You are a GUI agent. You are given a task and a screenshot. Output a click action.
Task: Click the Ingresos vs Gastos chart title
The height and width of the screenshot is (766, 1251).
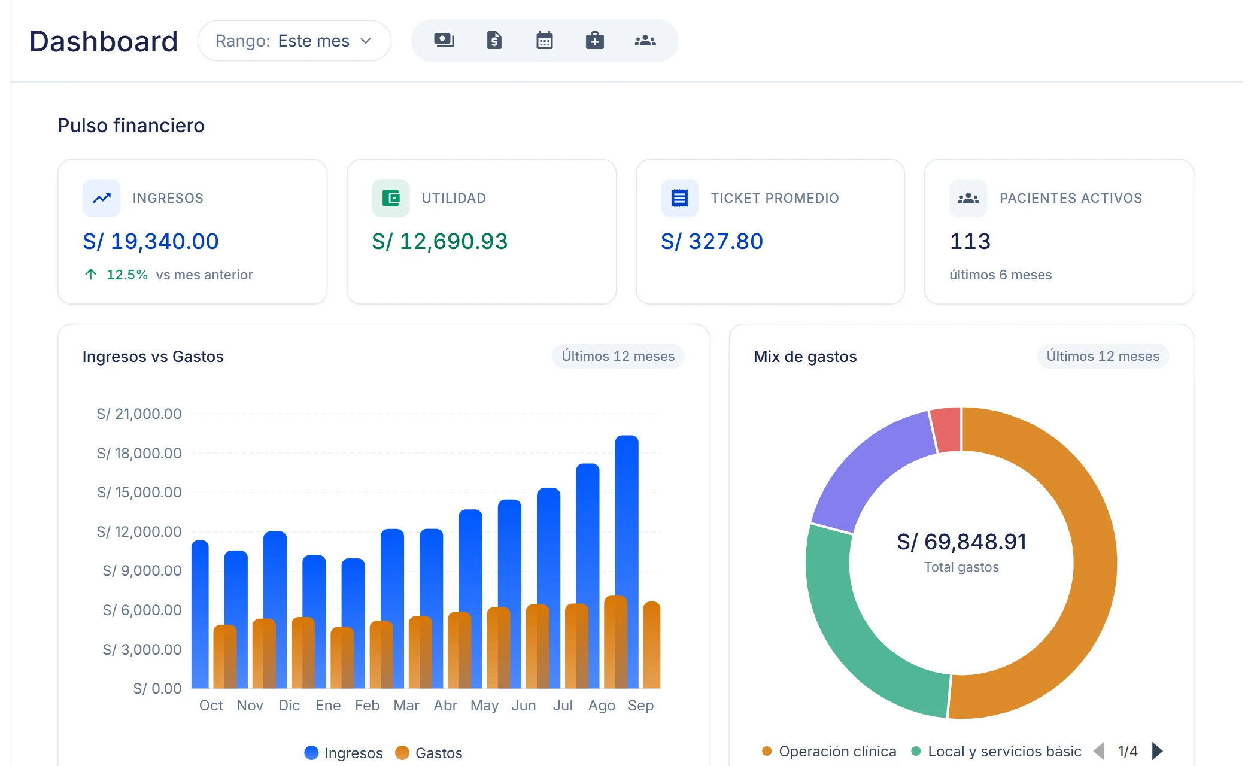[153, 357]
